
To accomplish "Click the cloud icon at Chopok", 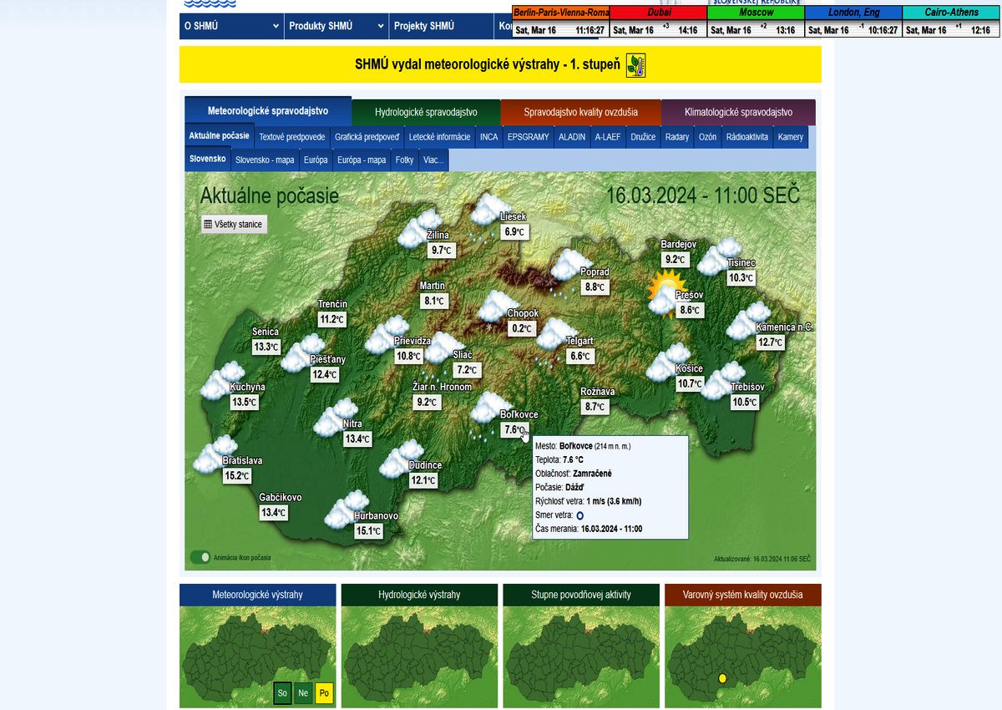I will tap(498, 307).
